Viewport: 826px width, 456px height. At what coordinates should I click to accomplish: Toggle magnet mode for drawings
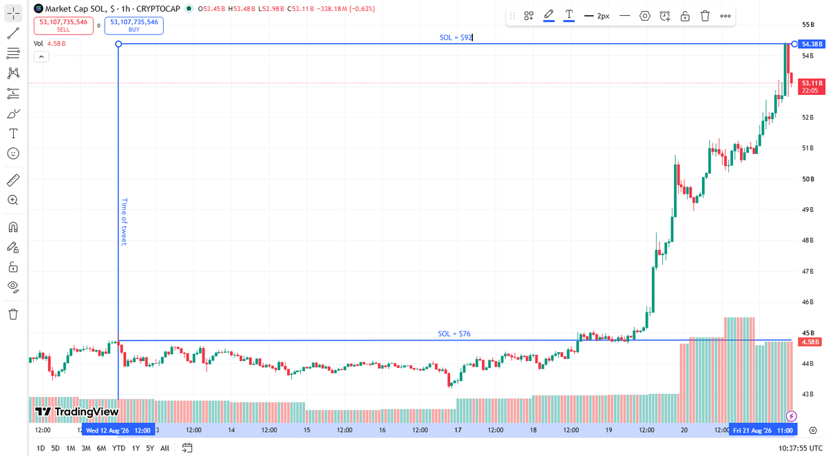coord(13,227)
